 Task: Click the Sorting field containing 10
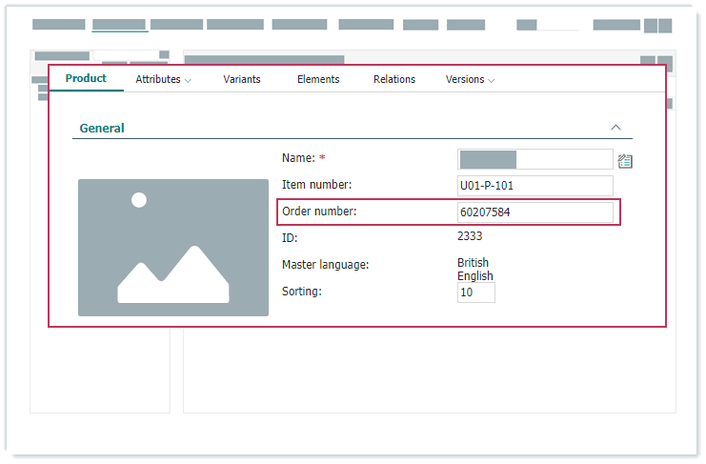pyautogui.click(x=475, y=293)
